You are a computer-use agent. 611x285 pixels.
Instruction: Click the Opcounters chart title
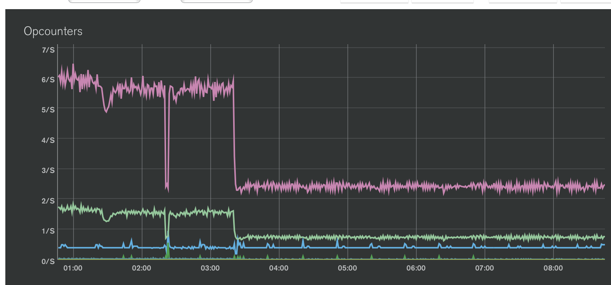(x=53, y=31)
